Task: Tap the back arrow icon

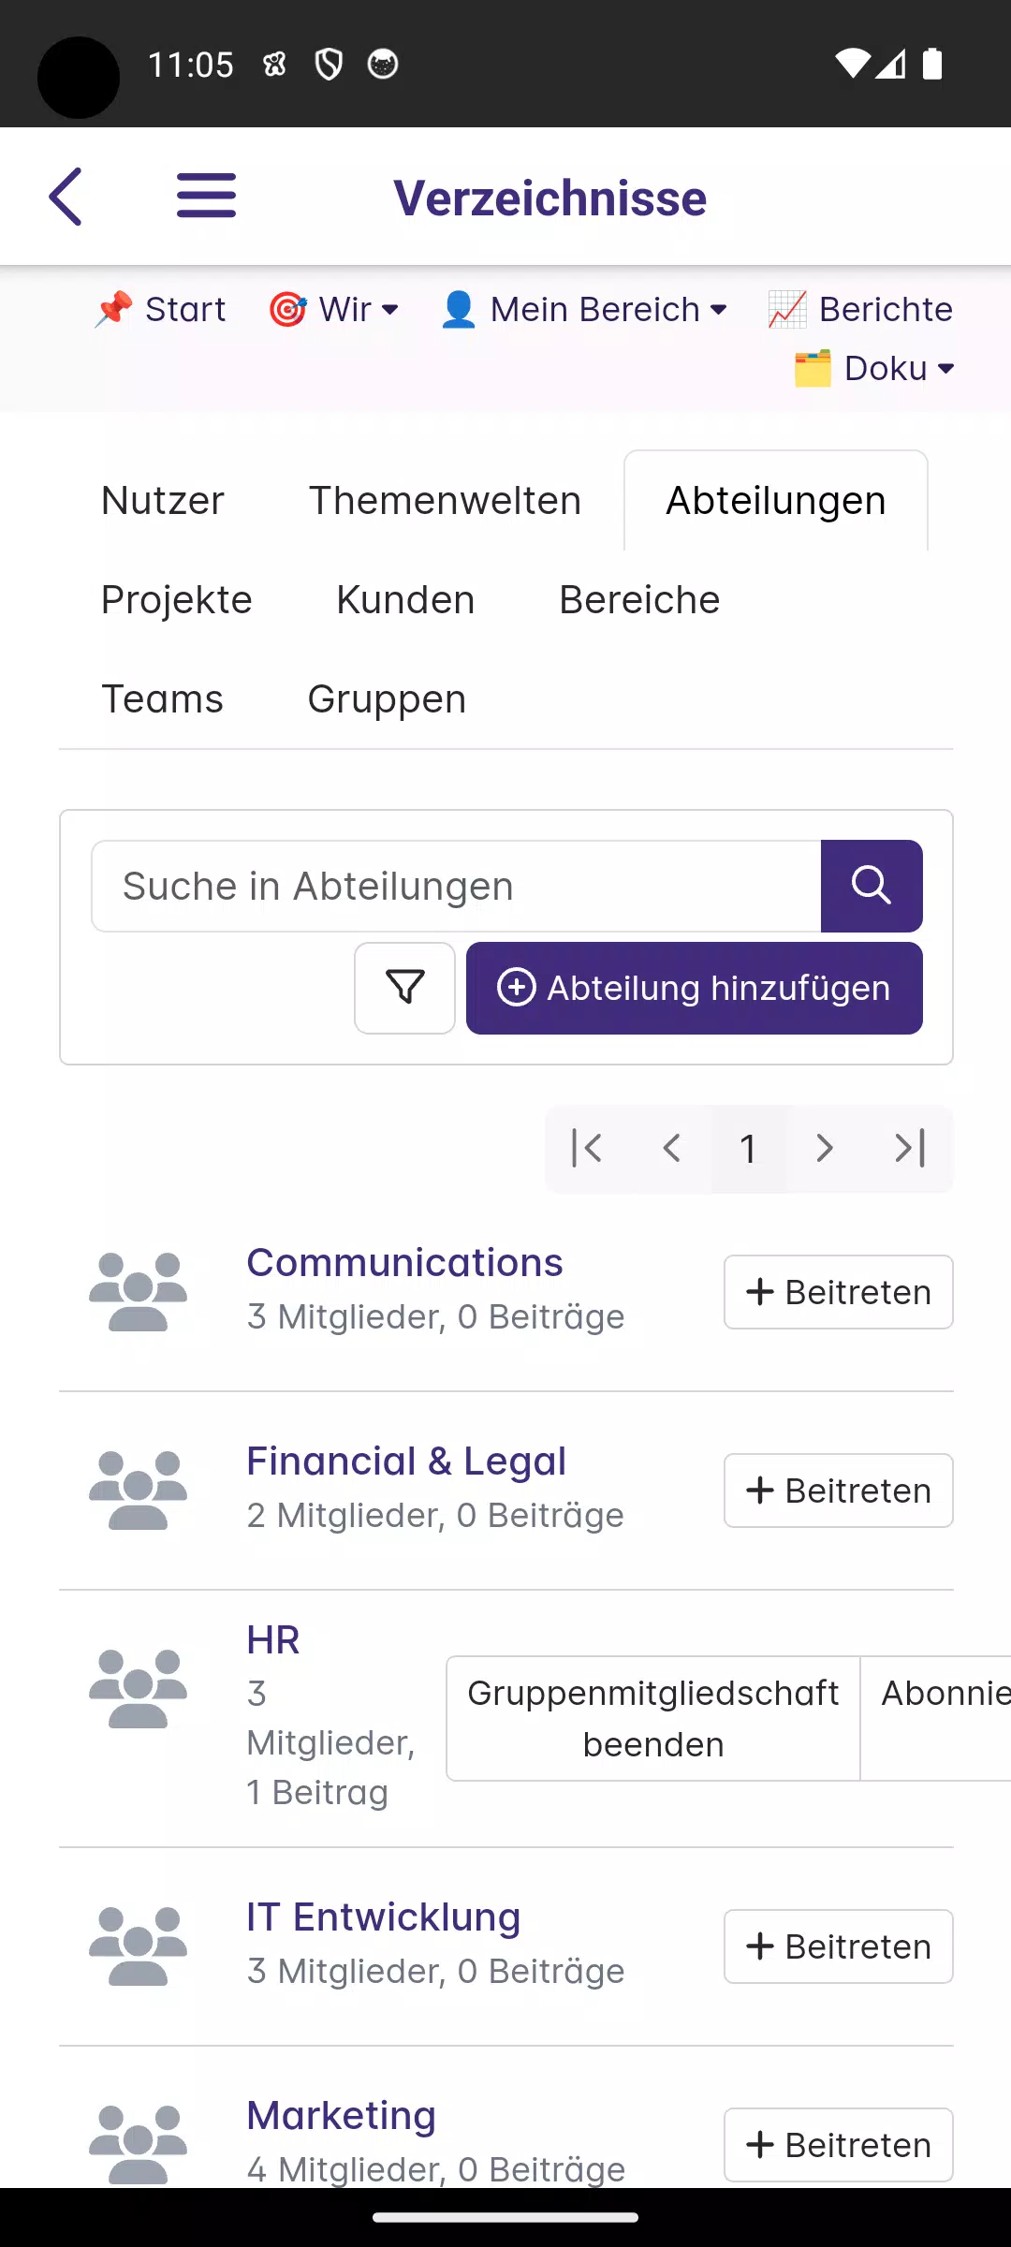Action: pos(66,197)
